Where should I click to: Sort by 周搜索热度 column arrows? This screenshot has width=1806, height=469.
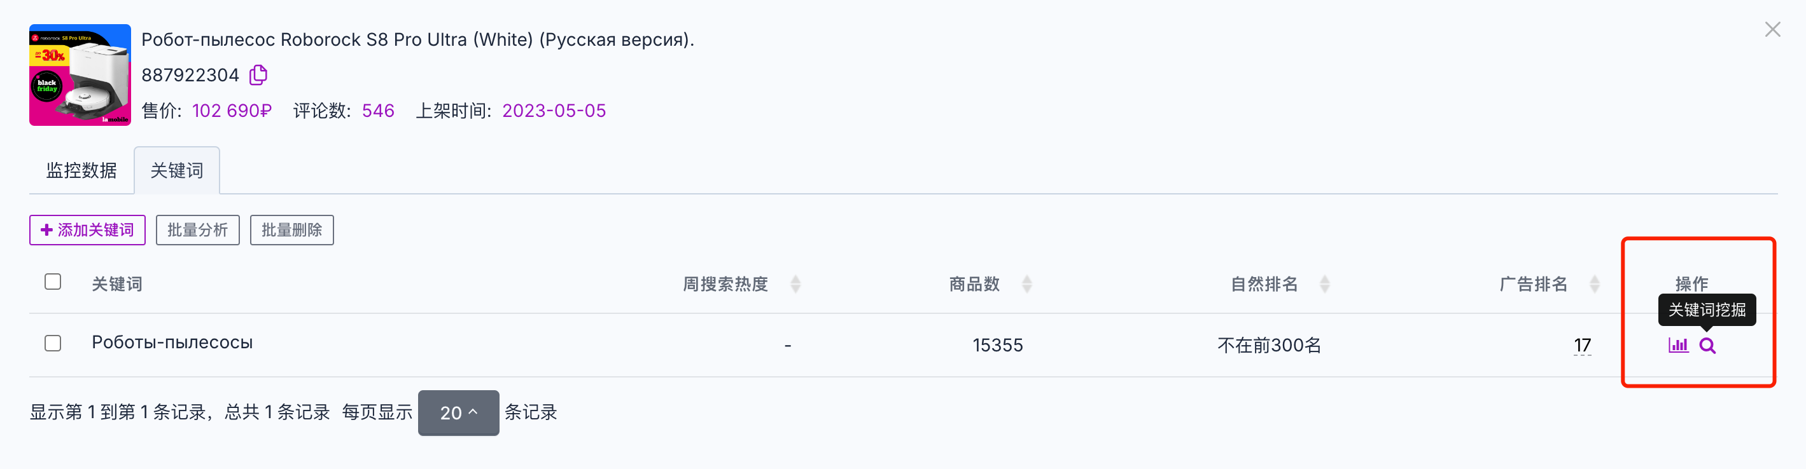click(x=795, y=284)
